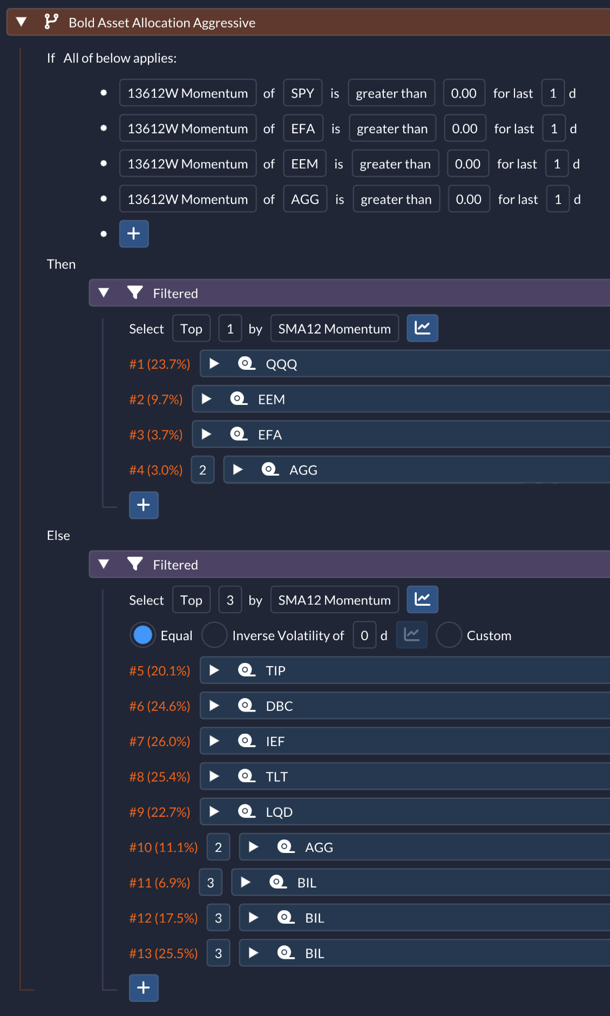Expand the IEF asset row
This screenshot has height=1016, width=610.
[x=214, y=741]
